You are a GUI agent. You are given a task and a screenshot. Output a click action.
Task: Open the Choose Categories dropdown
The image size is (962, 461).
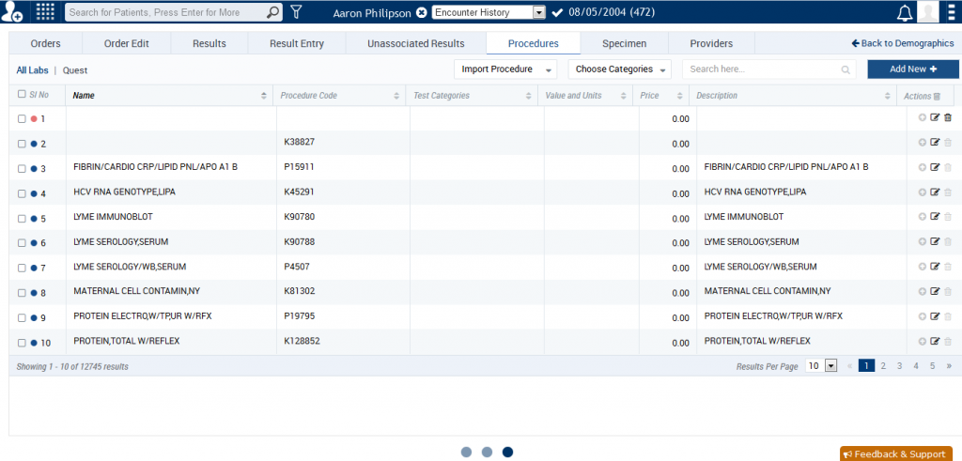(x=621, y=69)
